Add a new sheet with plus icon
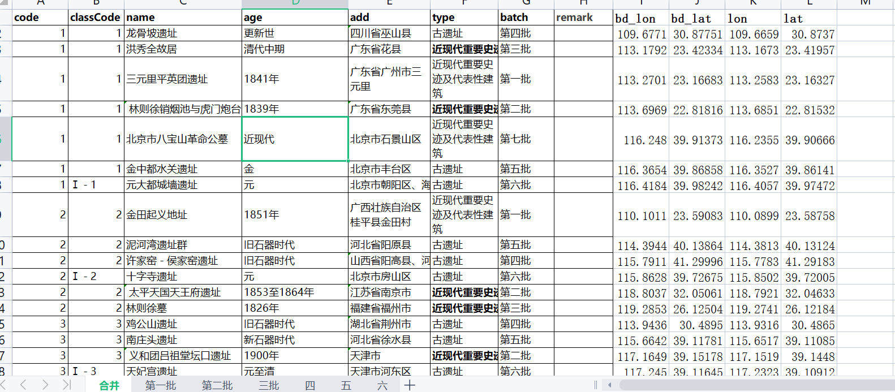This screenshot has height=392, width=895. [410, 385]
